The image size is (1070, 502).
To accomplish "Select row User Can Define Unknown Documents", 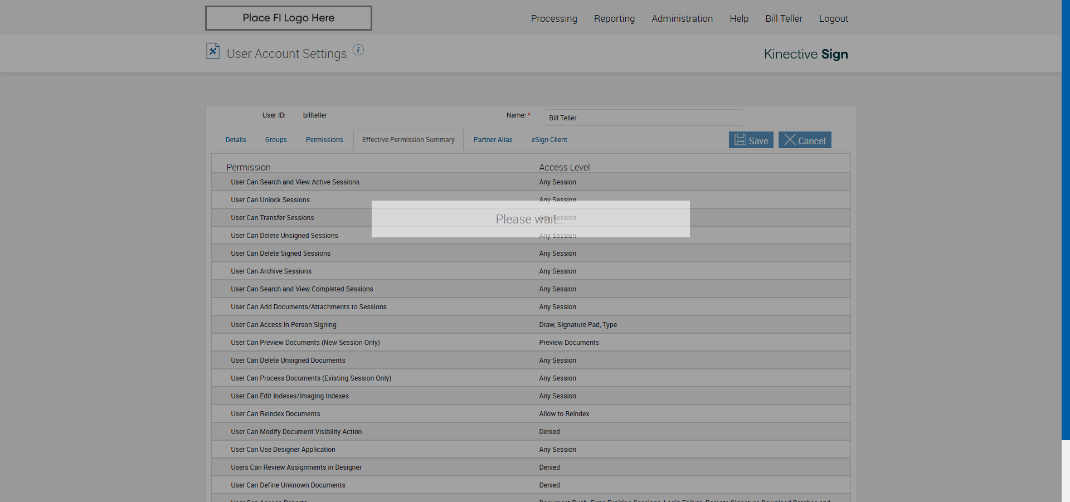I will click(x=531, y=485).
